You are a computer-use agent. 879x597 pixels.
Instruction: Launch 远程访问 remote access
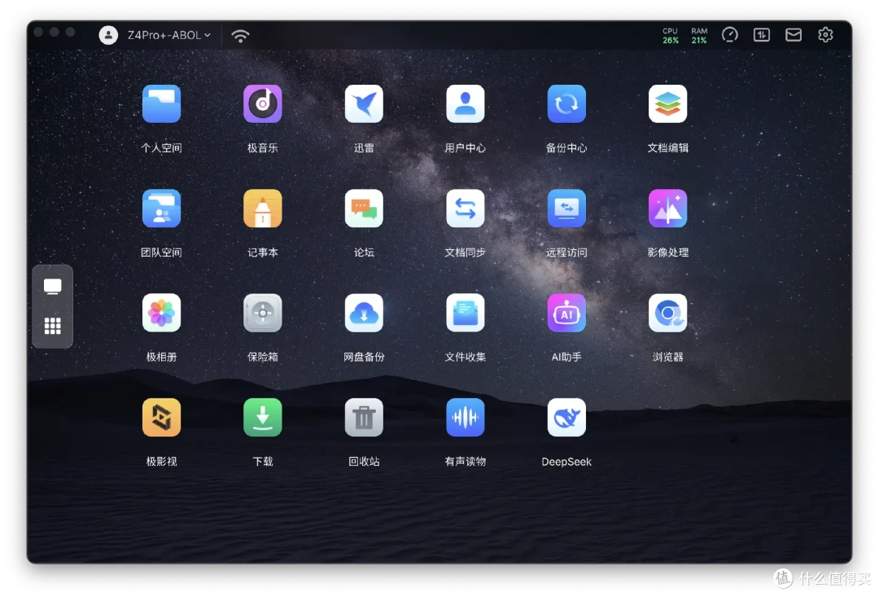click(x=566, y=209)
